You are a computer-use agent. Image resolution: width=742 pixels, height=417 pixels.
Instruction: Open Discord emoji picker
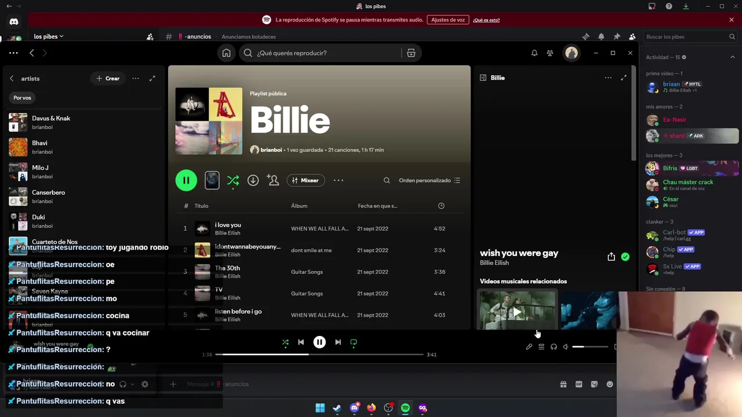pos(610,384)
